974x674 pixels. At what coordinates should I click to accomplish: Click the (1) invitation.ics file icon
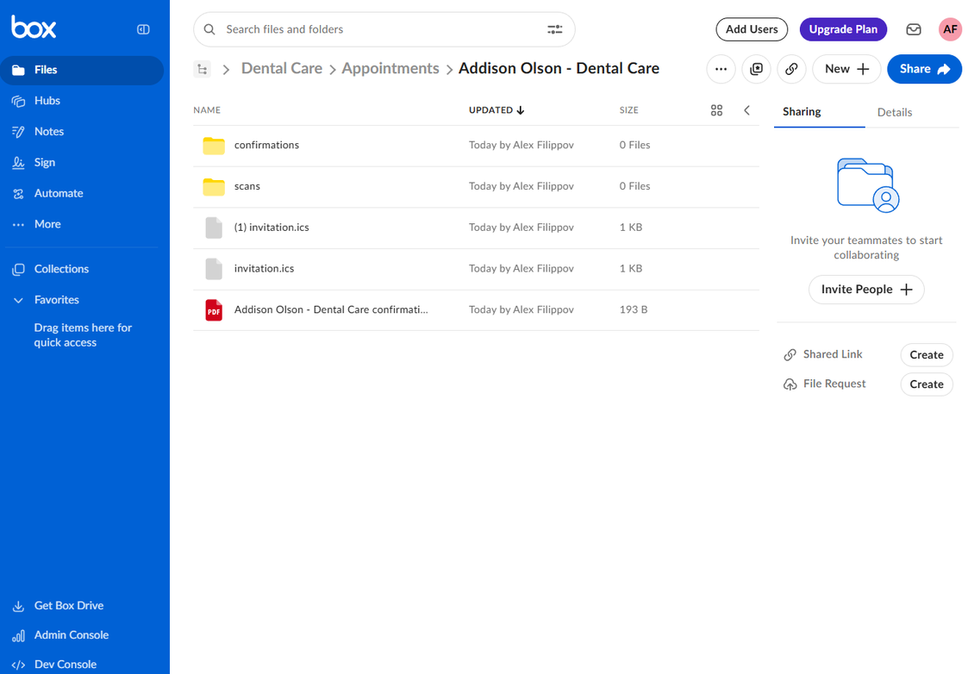coord(214,228)
